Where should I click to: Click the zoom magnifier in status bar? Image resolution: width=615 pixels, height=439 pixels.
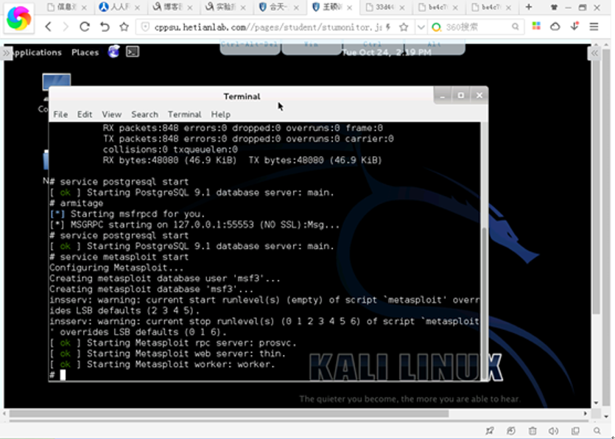597,430
